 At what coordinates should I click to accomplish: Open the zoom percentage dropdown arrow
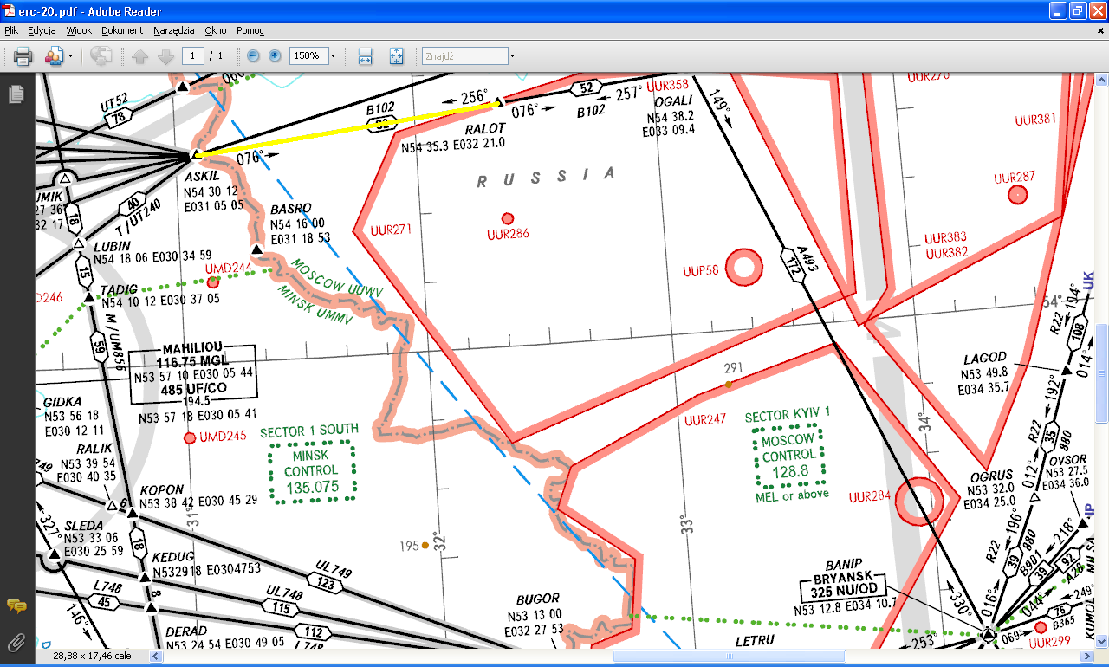pyautogui.click(x=333, y=55)
